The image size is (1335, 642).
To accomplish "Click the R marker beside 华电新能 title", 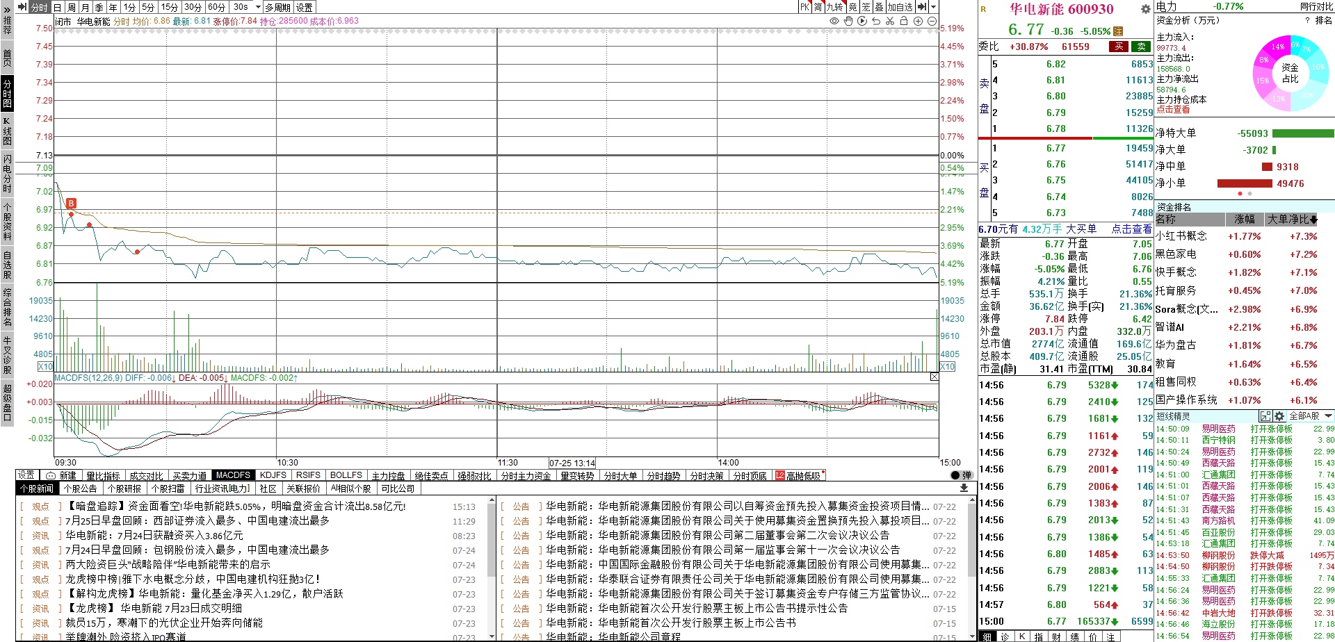I will click(983, 9).
